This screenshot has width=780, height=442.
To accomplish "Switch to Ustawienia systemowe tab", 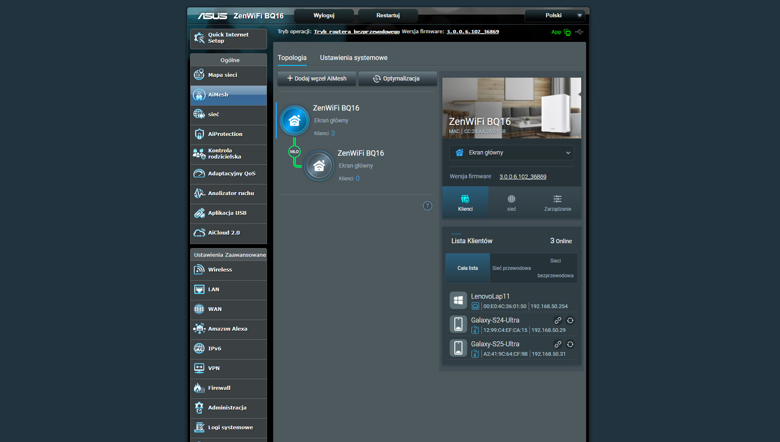I will tap(354, 58).
